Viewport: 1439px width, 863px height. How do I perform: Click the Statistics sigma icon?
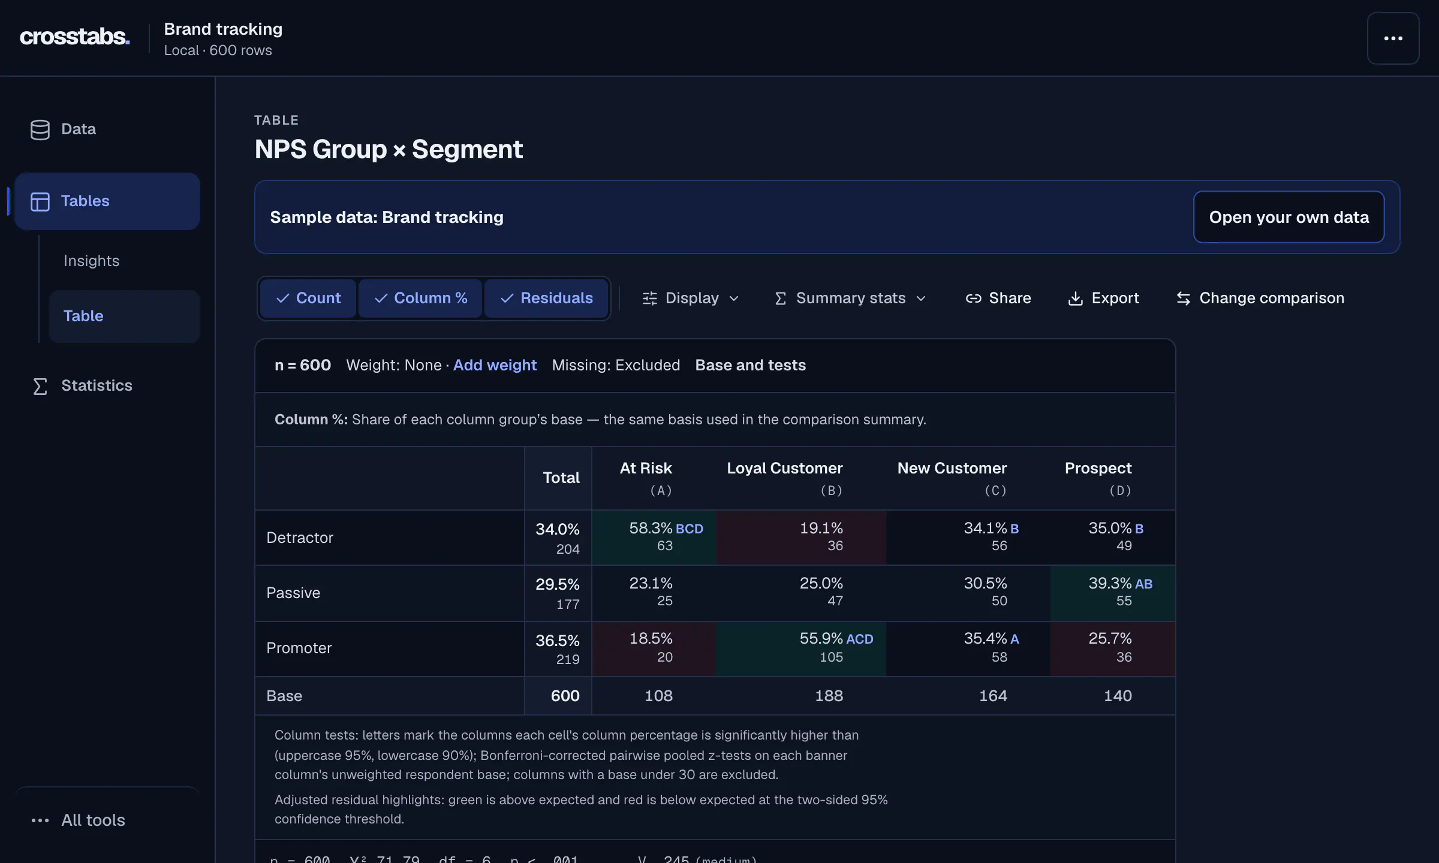point(40,386)
